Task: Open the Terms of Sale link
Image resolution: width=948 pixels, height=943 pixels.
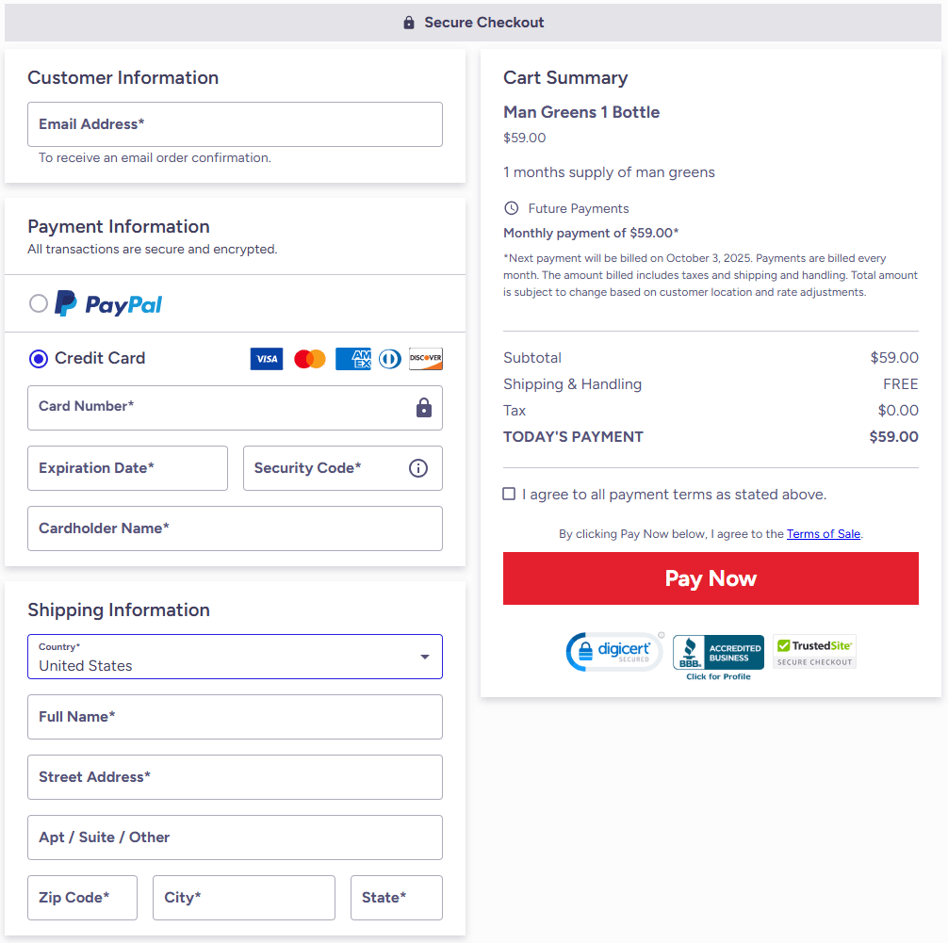Action: tap(823, 534)
